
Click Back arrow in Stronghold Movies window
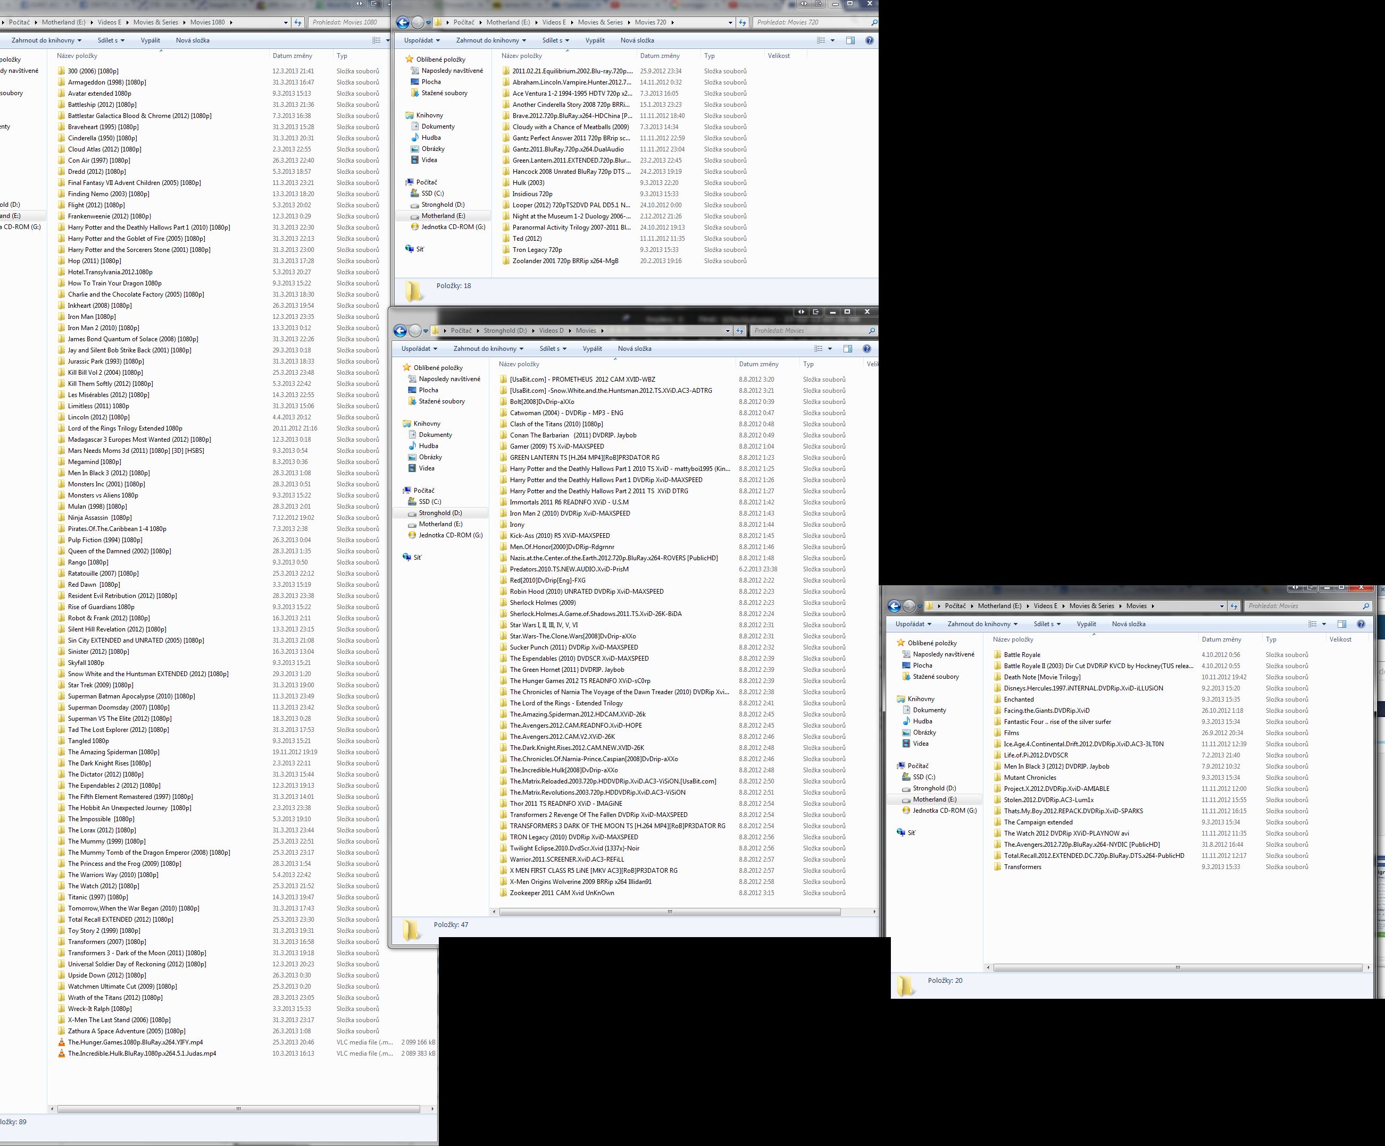[399, 331]
